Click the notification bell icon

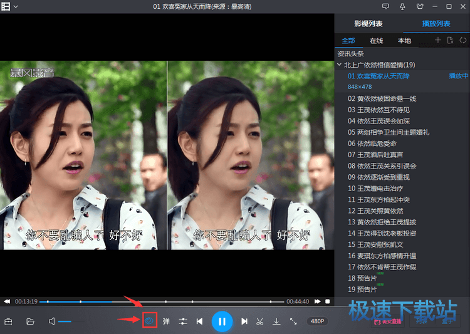[x=402, y=6]
